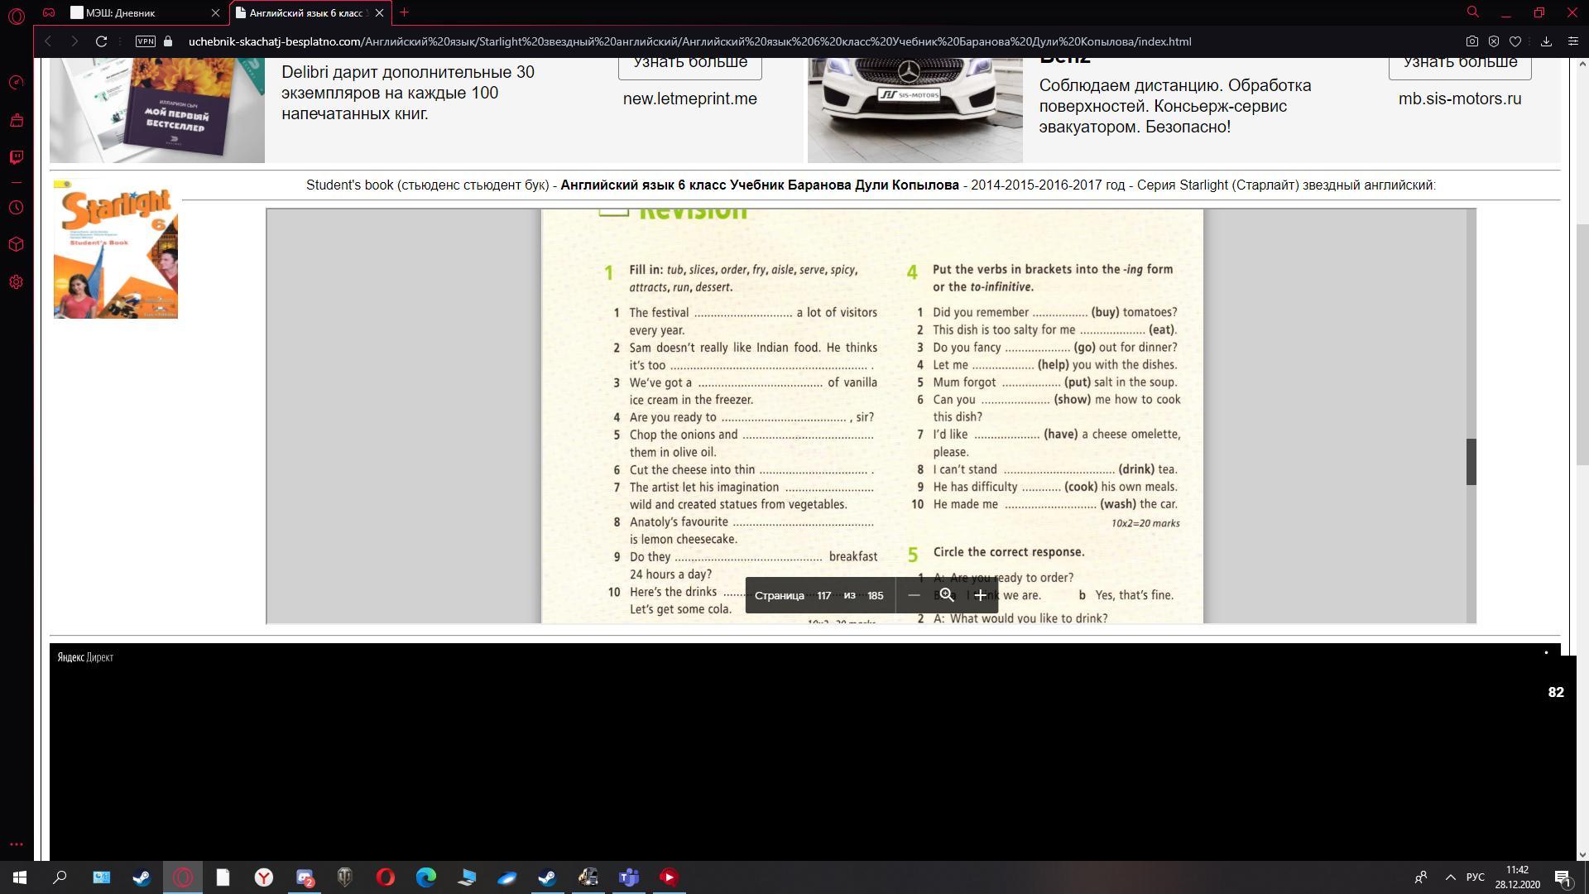1589x894 pixels.
Task: Open Discord with 2 notifications in taskbar
Action: click(x=305, y=877)
